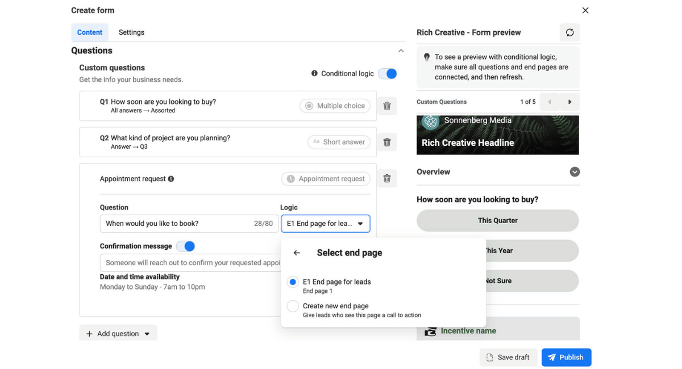Publish the form

tap(566, 357)
